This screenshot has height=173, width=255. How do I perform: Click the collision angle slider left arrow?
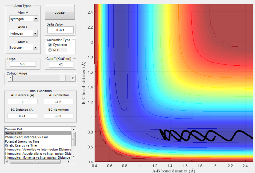pos(11,78)
